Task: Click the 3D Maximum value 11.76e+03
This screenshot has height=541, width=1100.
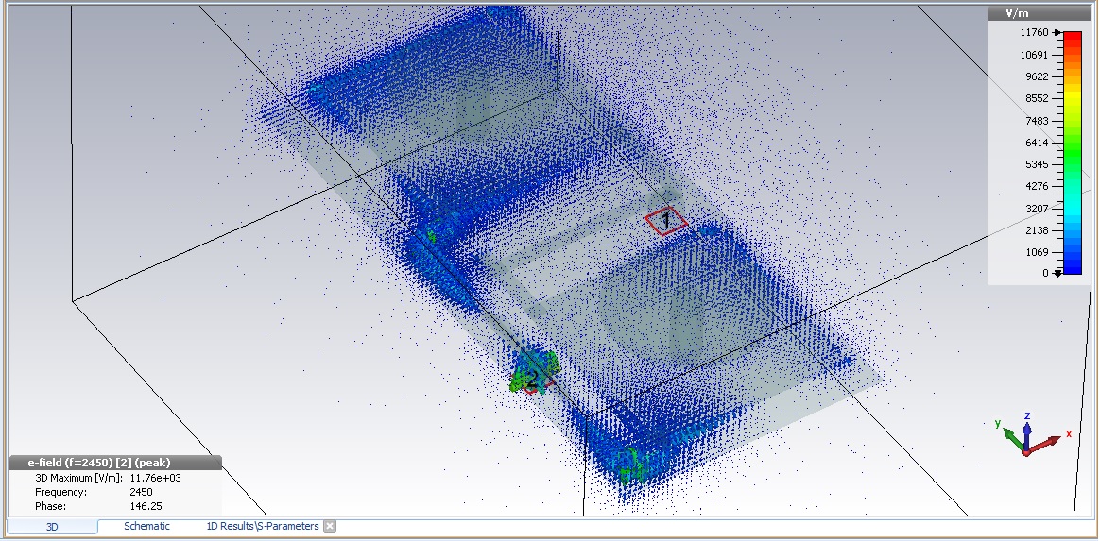Action: pyautogui.click(x=156, y=478)
